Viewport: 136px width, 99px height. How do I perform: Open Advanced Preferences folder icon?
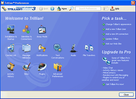(58, 67)
